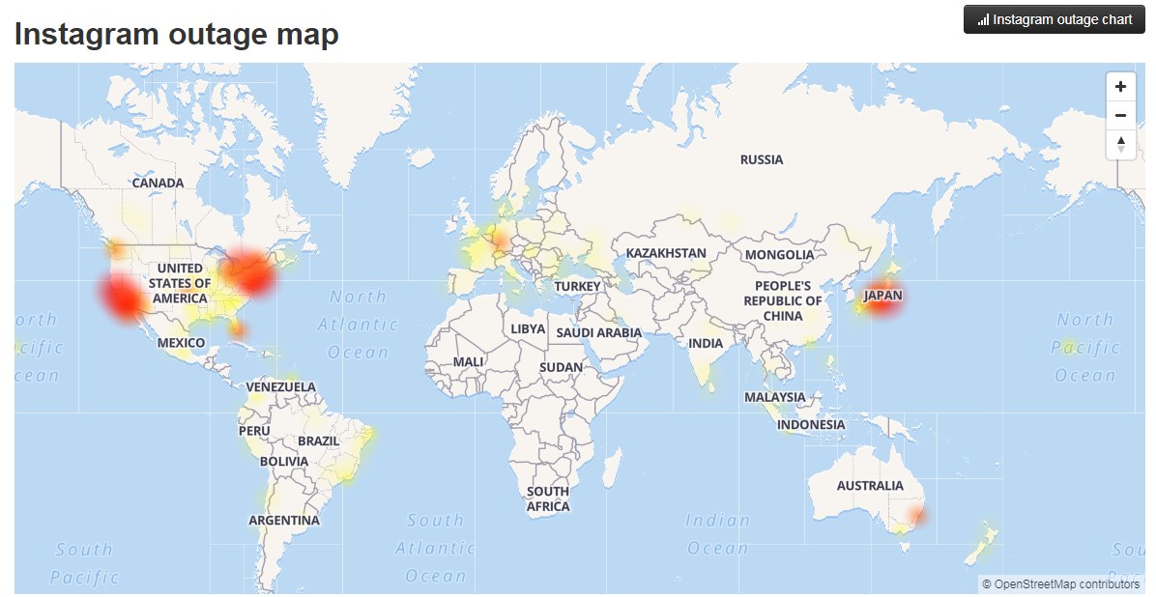Image resolution: width=1156 pixels, height=597 pixels.
Task: Click the 'MEXICO' map label
Action: [x=182, y=343]
